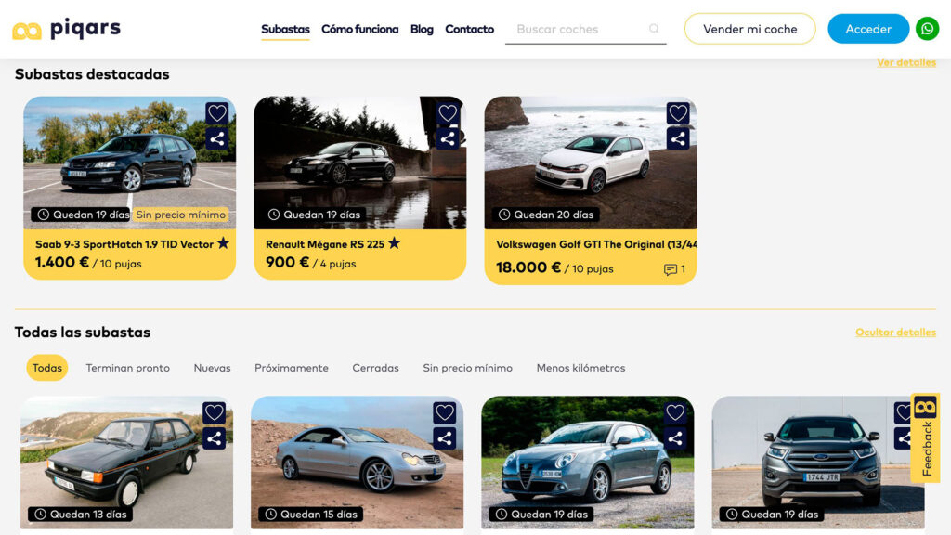Click the 1.400 € price on Saab card
This screenshot has height=535, width=951.
coord(62,263)
